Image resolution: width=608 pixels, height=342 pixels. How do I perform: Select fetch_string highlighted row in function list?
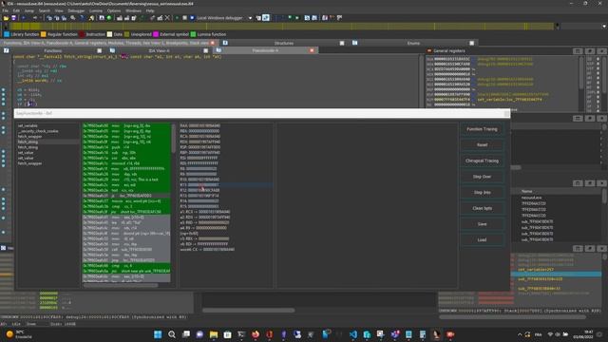point(47,142)
